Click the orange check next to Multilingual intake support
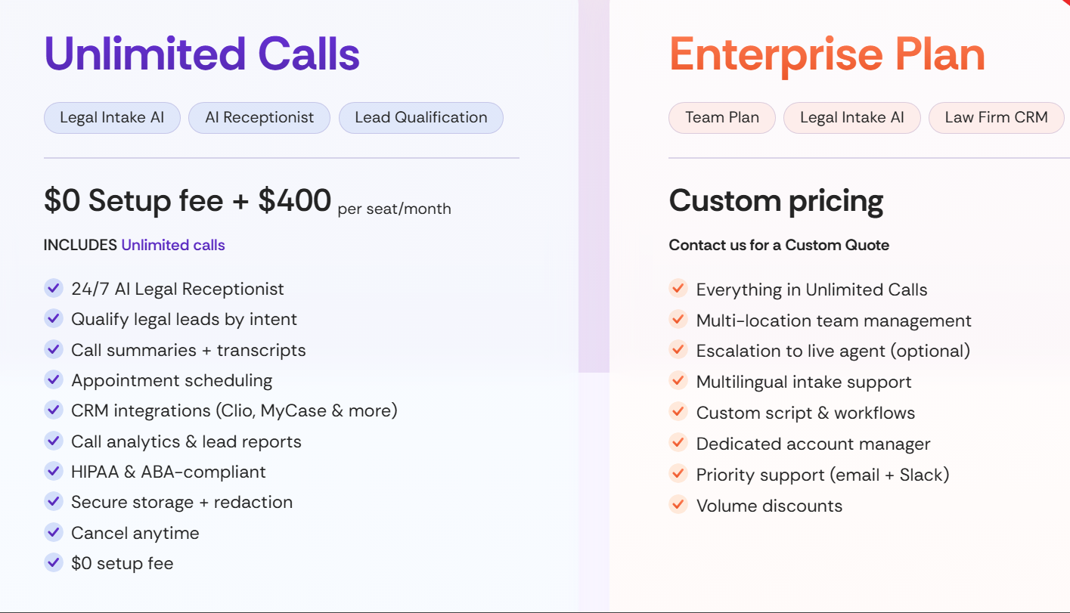1070x613 pixels. tap(678, 382)
